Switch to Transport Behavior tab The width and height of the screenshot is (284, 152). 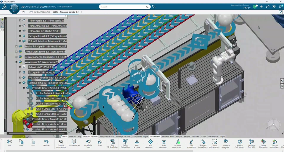pos(107,137)
